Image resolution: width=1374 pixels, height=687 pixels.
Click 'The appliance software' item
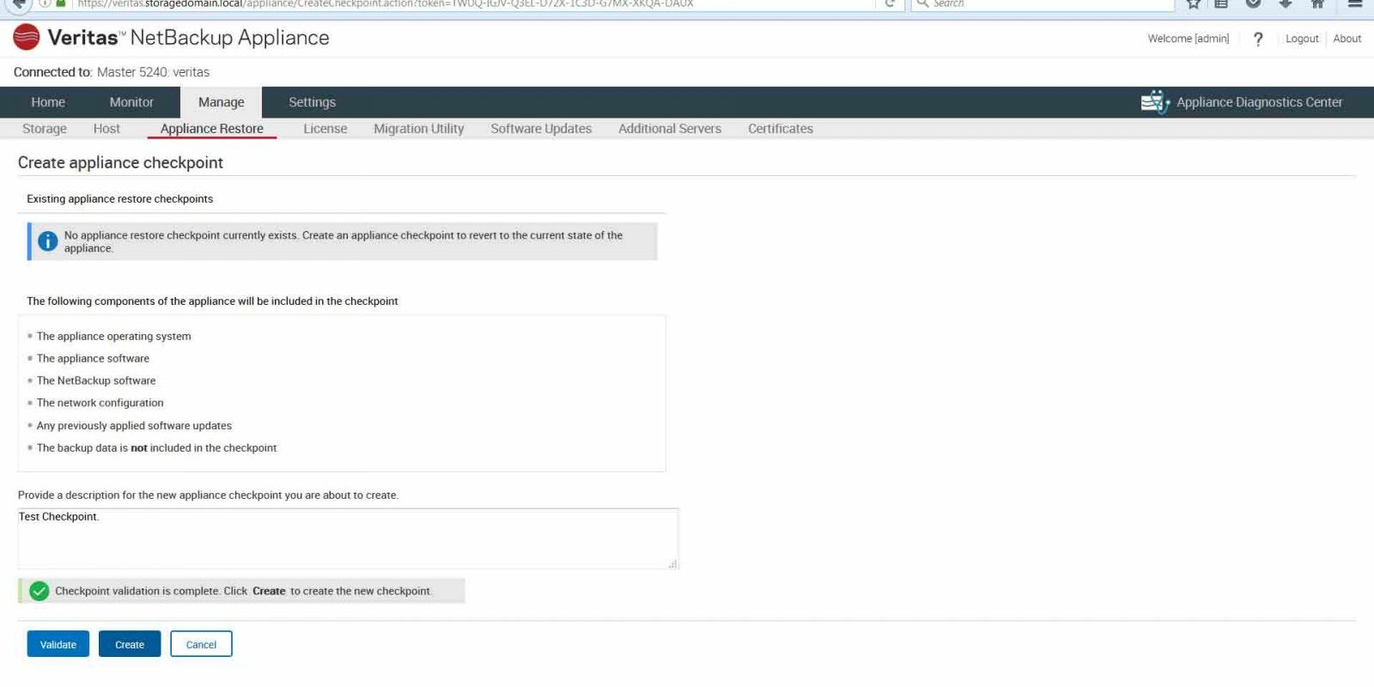pyautogui.click(x=93, y=359)
